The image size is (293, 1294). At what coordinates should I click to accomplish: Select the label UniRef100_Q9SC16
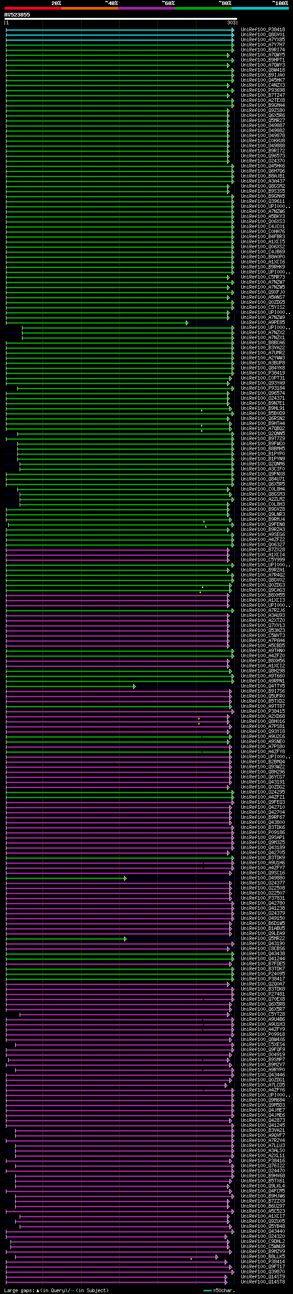click(x=263, y=873)
